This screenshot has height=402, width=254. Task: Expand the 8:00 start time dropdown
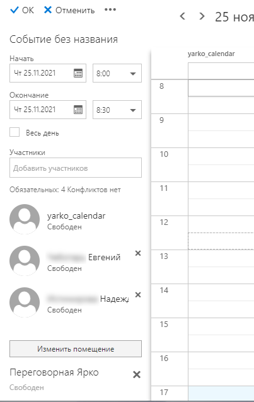tap(117, 73)
